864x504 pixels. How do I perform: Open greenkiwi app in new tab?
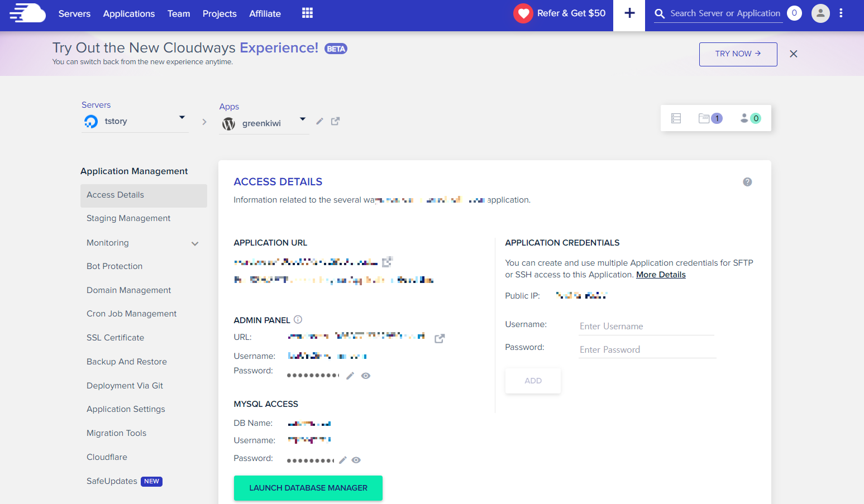[x=335, y=121]
